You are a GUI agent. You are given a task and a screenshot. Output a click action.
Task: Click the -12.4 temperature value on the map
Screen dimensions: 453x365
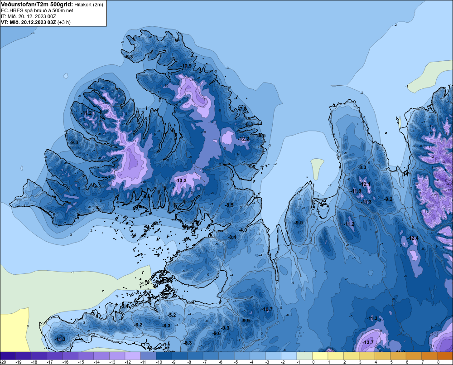click(413, 238)
